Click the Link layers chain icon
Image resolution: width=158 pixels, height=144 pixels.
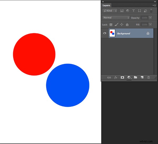click(109, 77)
